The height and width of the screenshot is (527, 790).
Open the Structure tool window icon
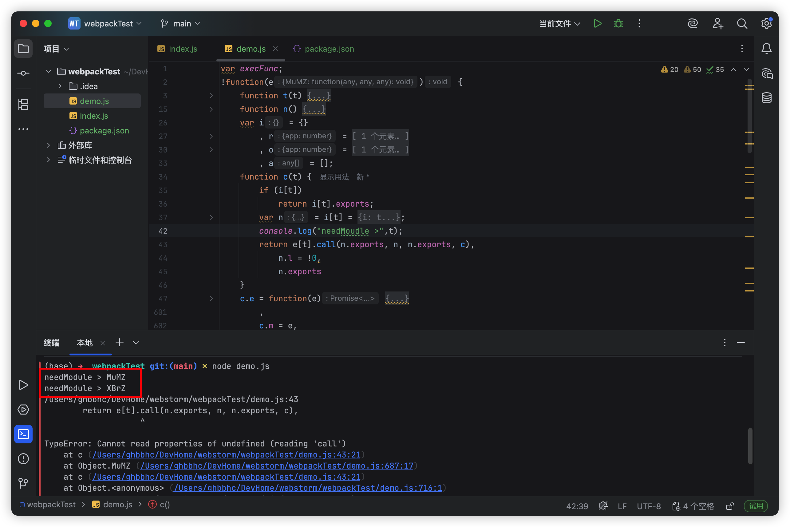[23, 105]
